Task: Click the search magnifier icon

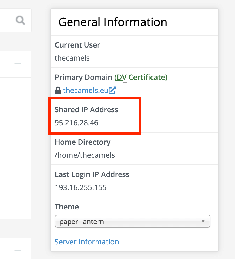Action: tap(20, 20)
